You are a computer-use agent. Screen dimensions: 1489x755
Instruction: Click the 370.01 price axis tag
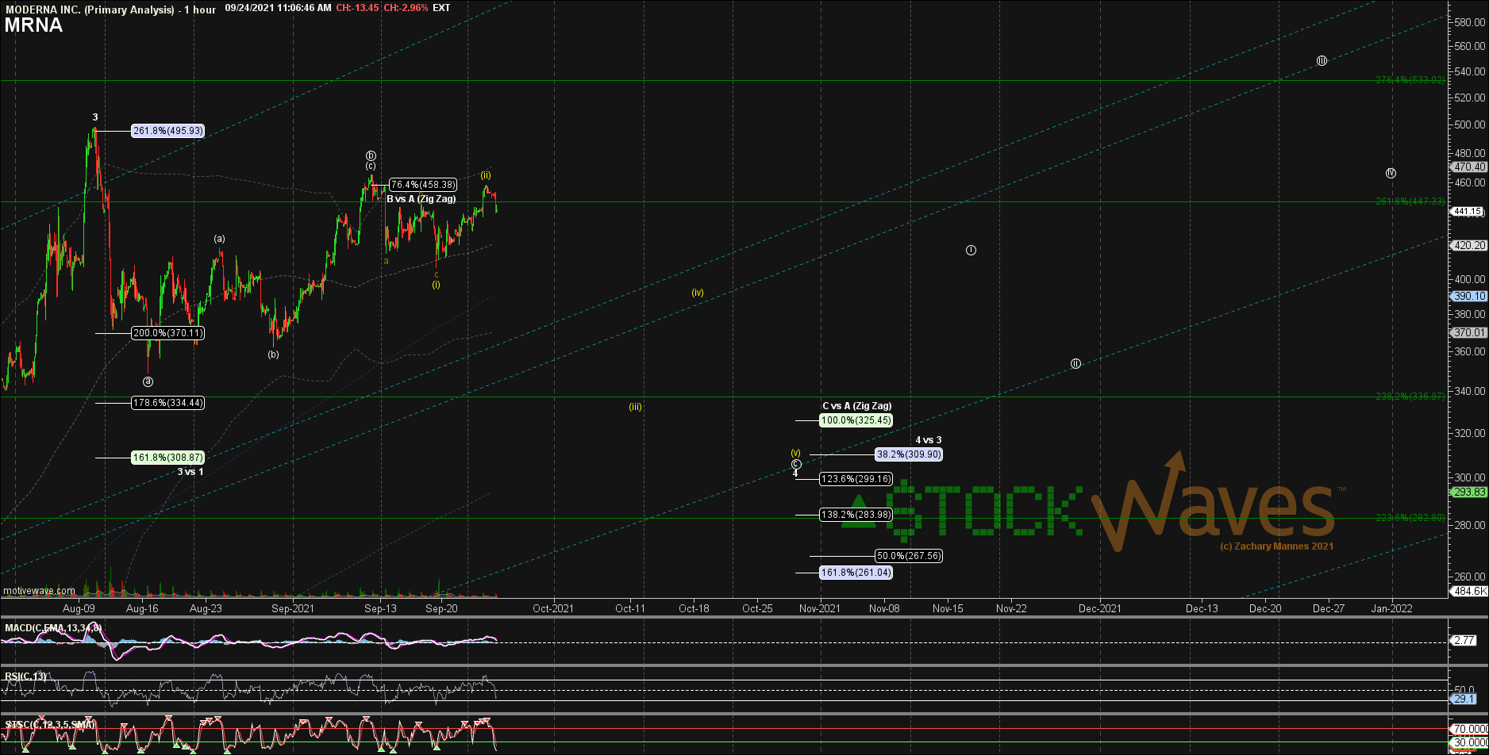point(1468,333)
